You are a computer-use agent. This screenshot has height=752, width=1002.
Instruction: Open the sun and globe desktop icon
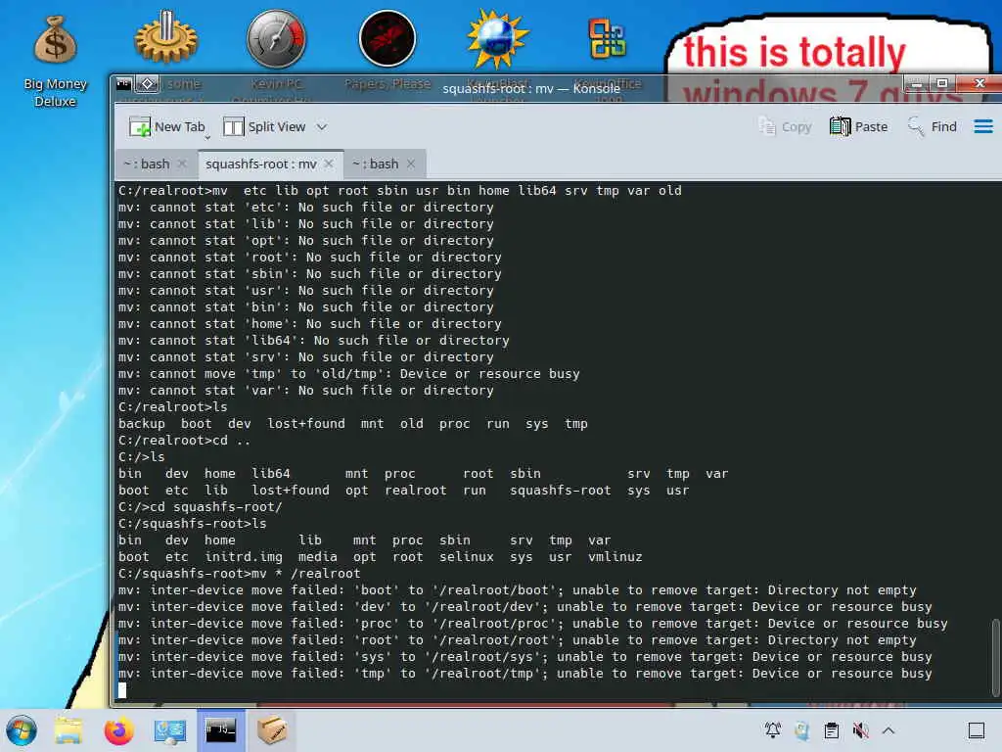(x=498, y=38)
